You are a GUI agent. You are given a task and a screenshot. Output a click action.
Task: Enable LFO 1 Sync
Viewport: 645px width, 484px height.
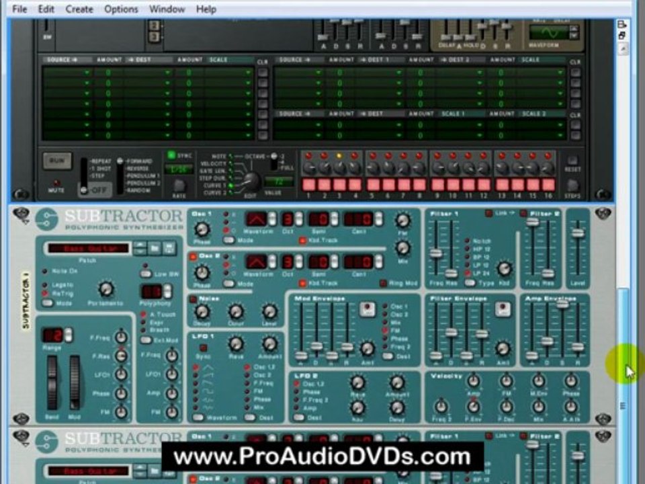pos(203,348)
